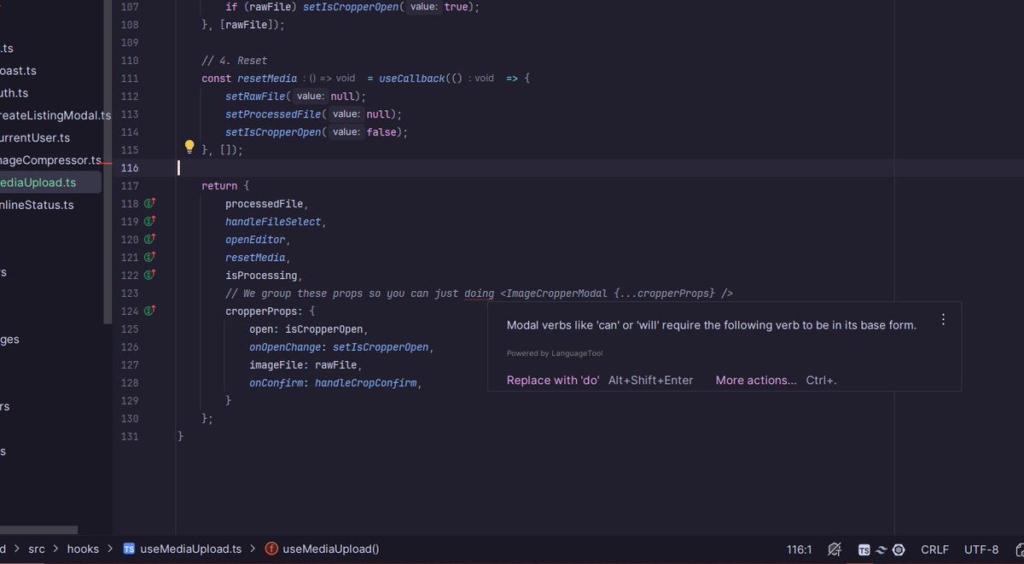Click the TS file icon in breadcrumb
1024x564 pixels.
[129, 549]
